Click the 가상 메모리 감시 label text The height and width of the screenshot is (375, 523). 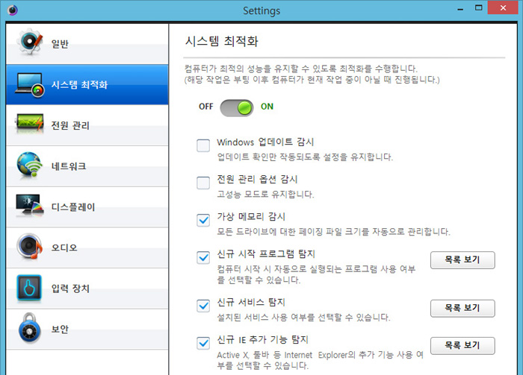(251, 217)
